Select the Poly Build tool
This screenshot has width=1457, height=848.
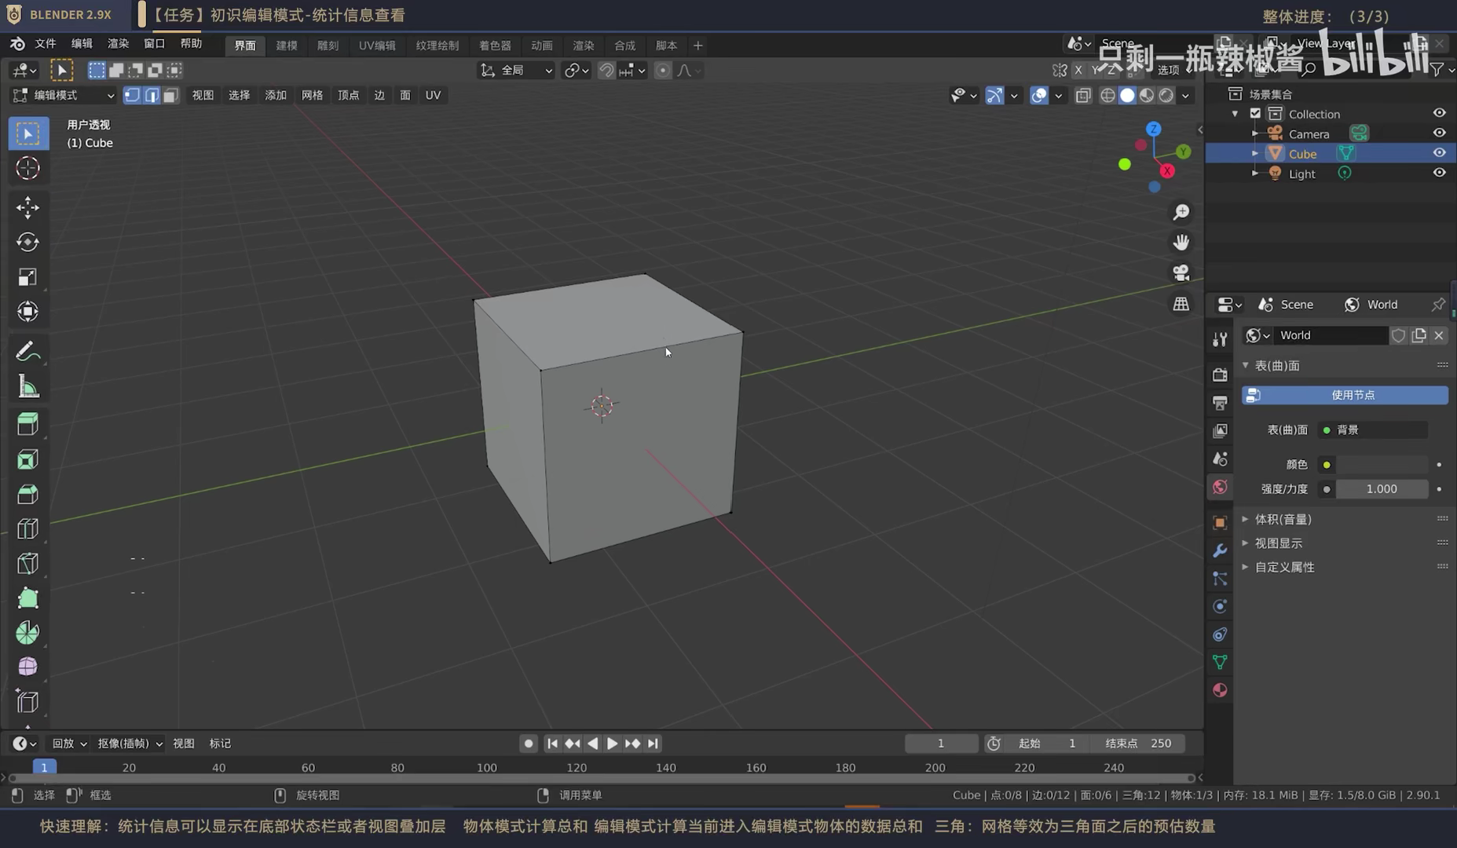[x=28, y=598]
